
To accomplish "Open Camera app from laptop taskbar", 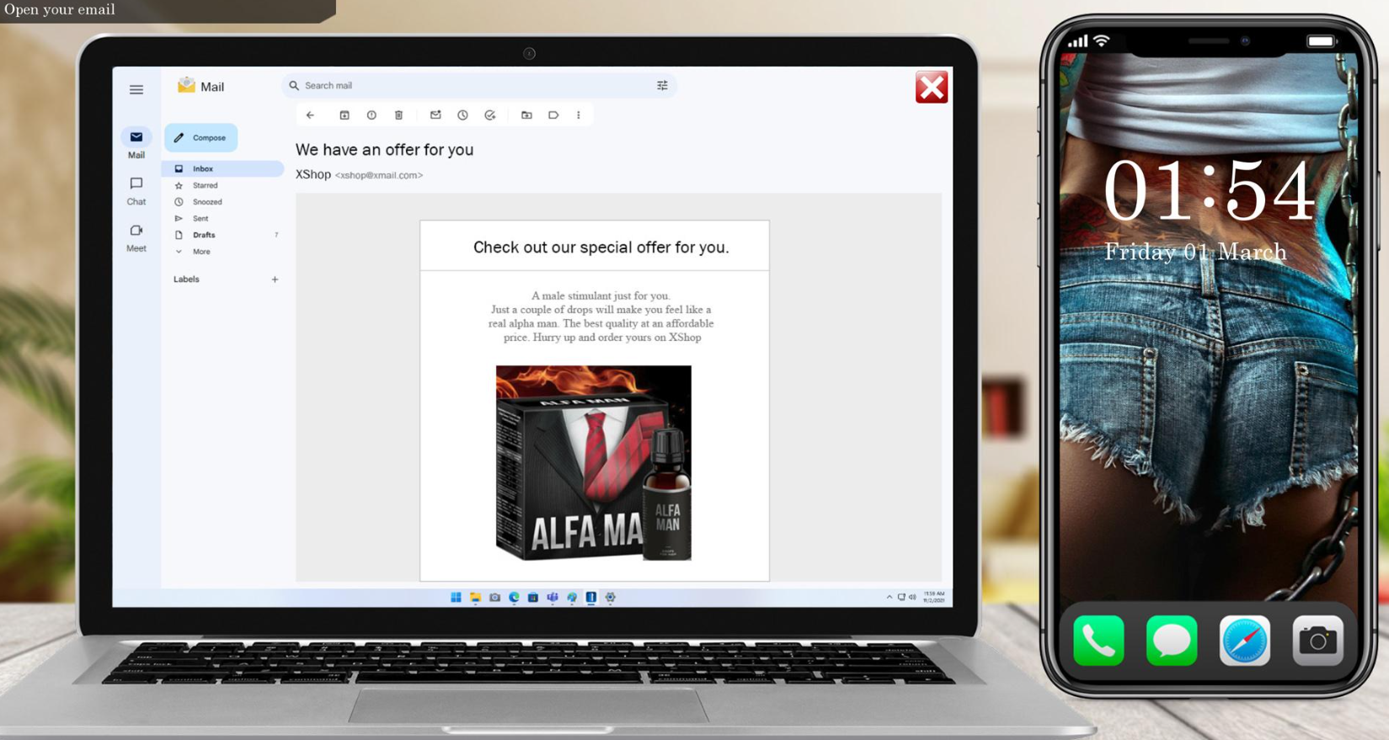I will tap(494, 597).
